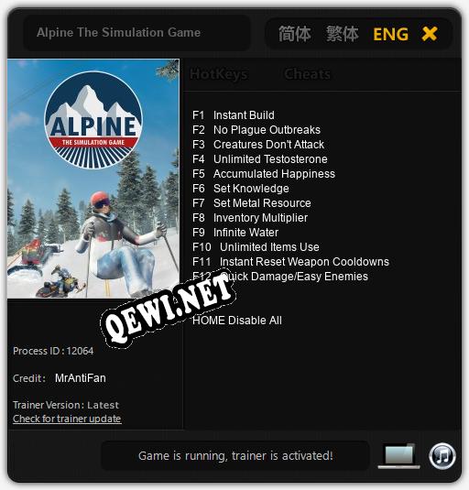Select F5 Accumulated Happiness

(264, 174)
